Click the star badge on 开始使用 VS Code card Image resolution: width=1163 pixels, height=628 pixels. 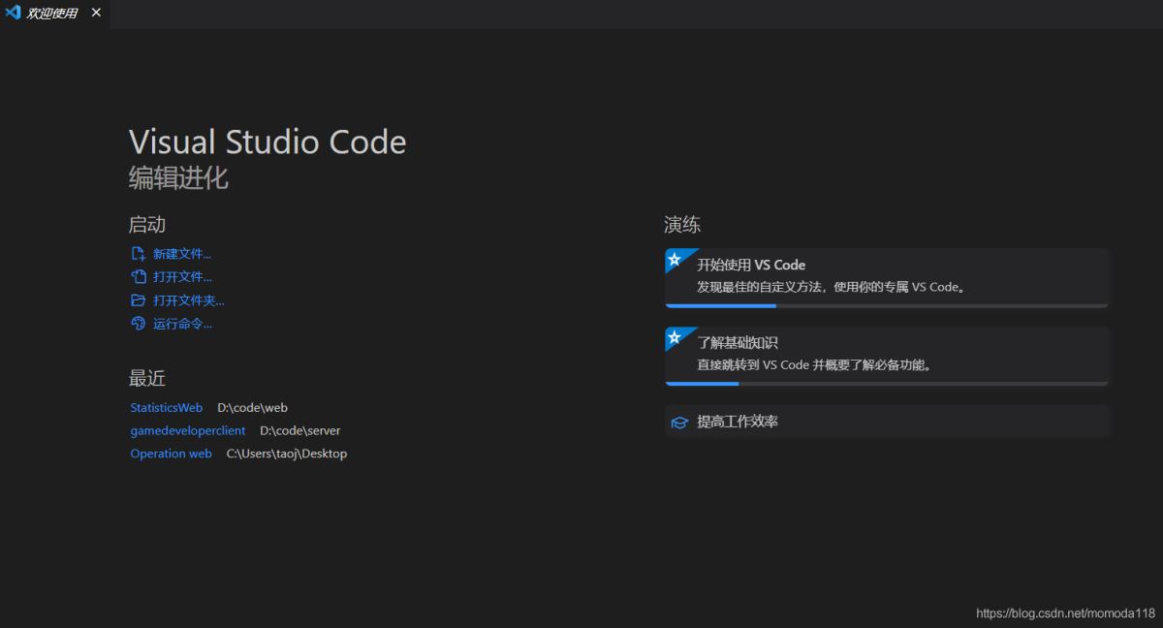pos(675,259)
